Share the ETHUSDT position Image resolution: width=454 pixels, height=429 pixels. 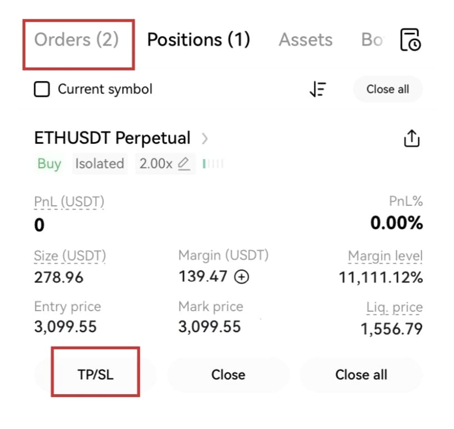[411, 138]
